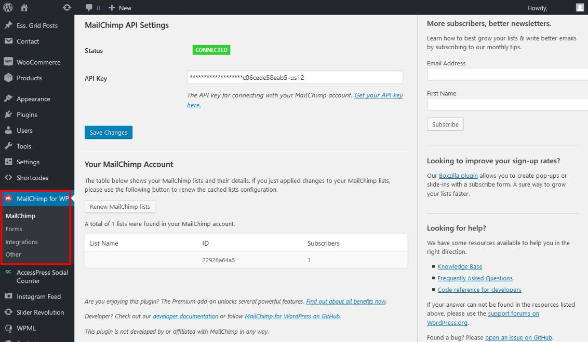The width and height of the screenshot is (588, 342).
Task: Expand the Howdy user menu
Action: coord(537,8)
